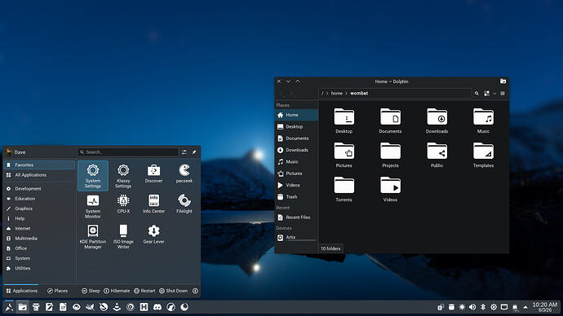This screenshot has height=316, width=563.
Task: Open the volume control in system tray
Action: pos(472,307)
